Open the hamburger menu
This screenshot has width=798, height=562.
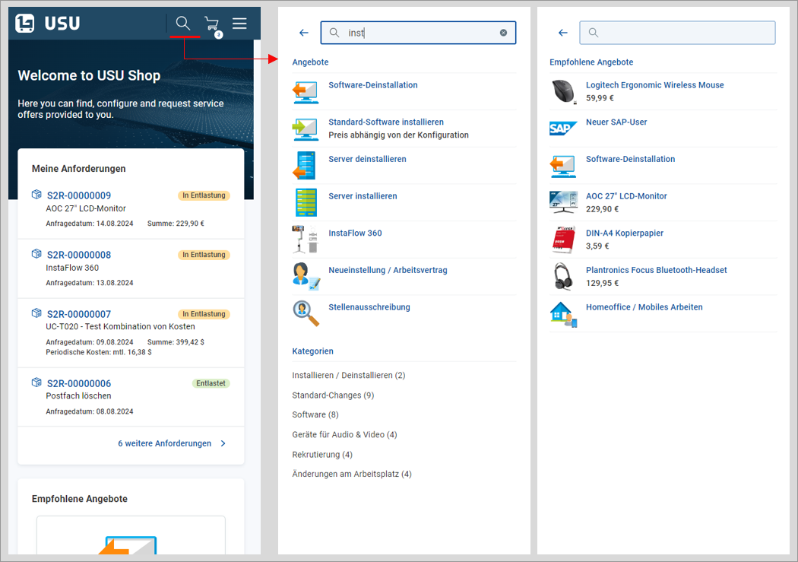click(239, 24)
